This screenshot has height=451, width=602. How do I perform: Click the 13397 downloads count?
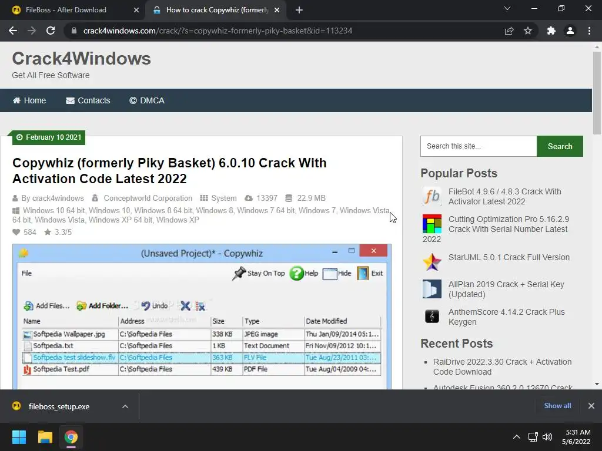267,198
